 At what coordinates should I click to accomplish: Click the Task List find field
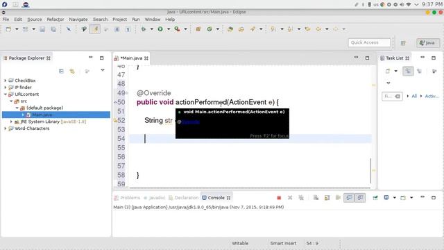click(x=392, y=97)
